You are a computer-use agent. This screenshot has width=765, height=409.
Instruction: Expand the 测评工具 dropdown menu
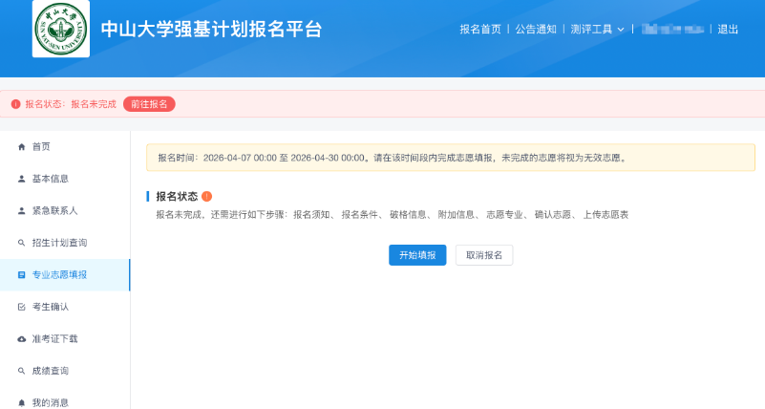(597, 30)
